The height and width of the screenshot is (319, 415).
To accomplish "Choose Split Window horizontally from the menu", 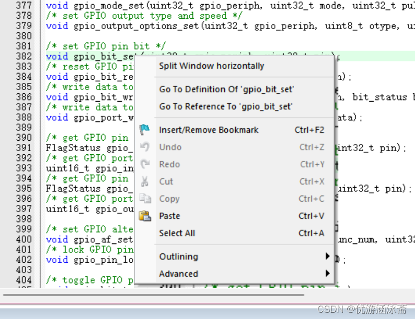I will (235, 66).
